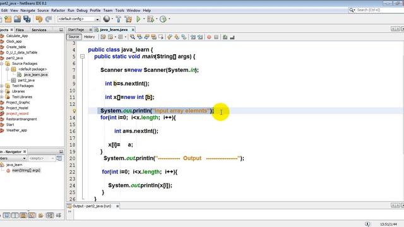The height and width of the screenshot is (227, 404).
Task: Open the Window menu
Action: (133, 11)
